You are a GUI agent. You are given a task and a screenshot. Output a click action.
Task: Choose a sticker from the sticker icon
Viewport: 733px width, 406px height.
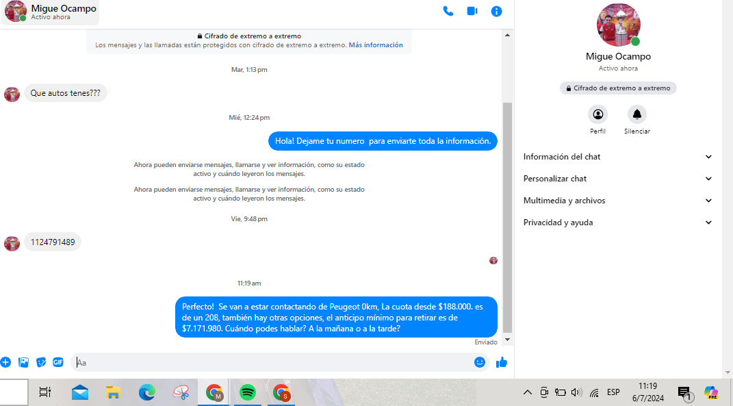(41, 362)
